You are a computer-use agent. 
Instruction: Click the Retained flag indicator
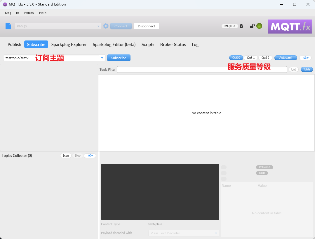(x=264, y=167)
